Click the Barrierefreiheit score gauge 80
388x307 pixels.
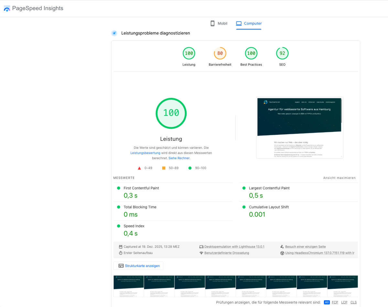(220, 54)
